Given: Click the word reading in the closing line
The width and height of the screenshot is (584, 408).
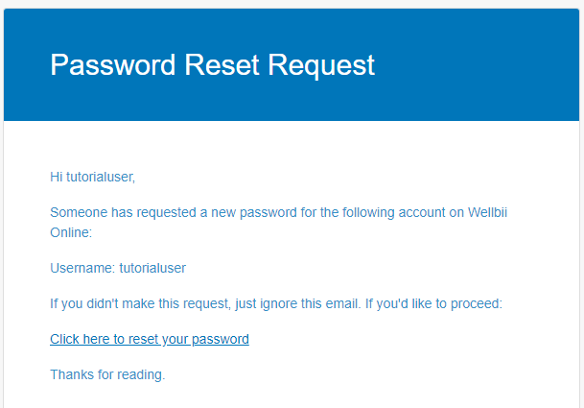Looking at the screenshot, I should [x=142, y=375].
